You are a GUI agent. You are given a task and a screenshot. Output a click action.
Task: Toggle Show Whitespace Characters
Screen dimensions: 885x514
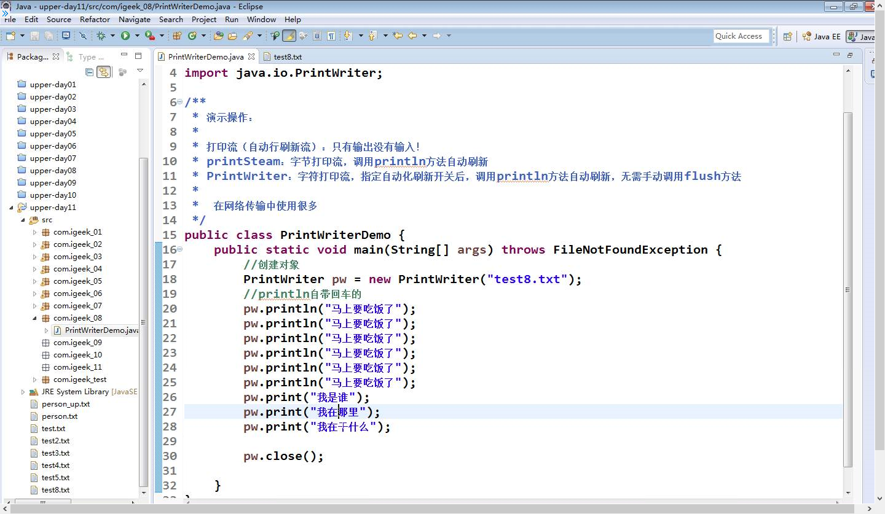331,36
